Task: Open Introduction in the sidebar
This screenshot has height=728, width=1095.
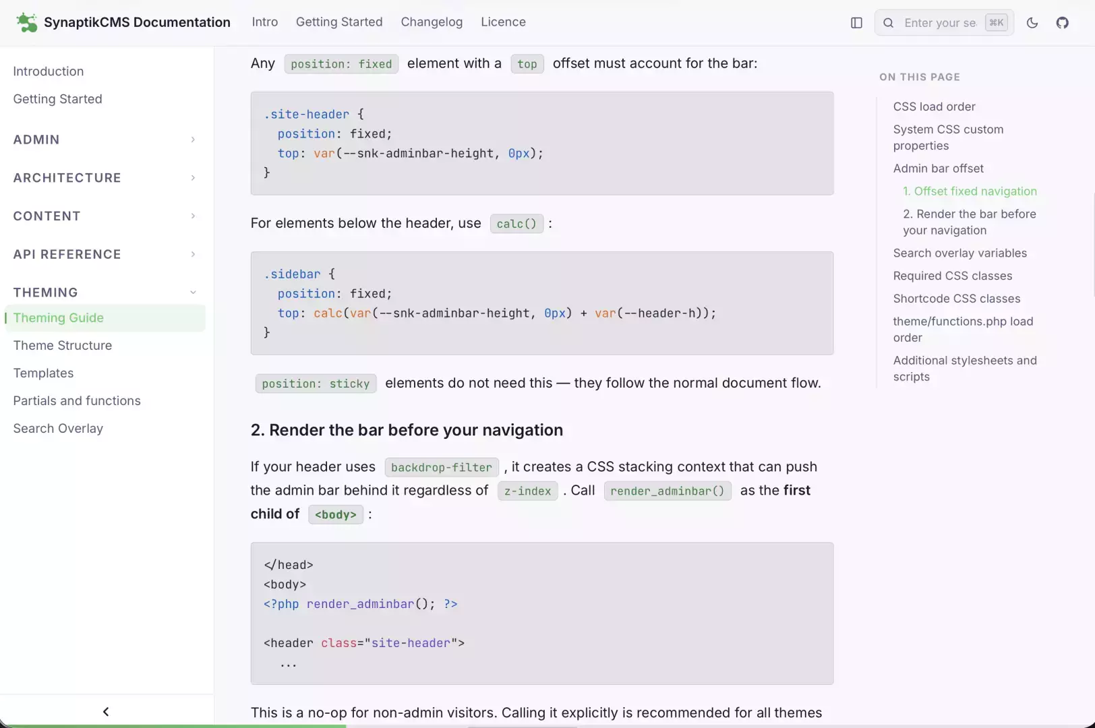Action: tap(49, 71)
